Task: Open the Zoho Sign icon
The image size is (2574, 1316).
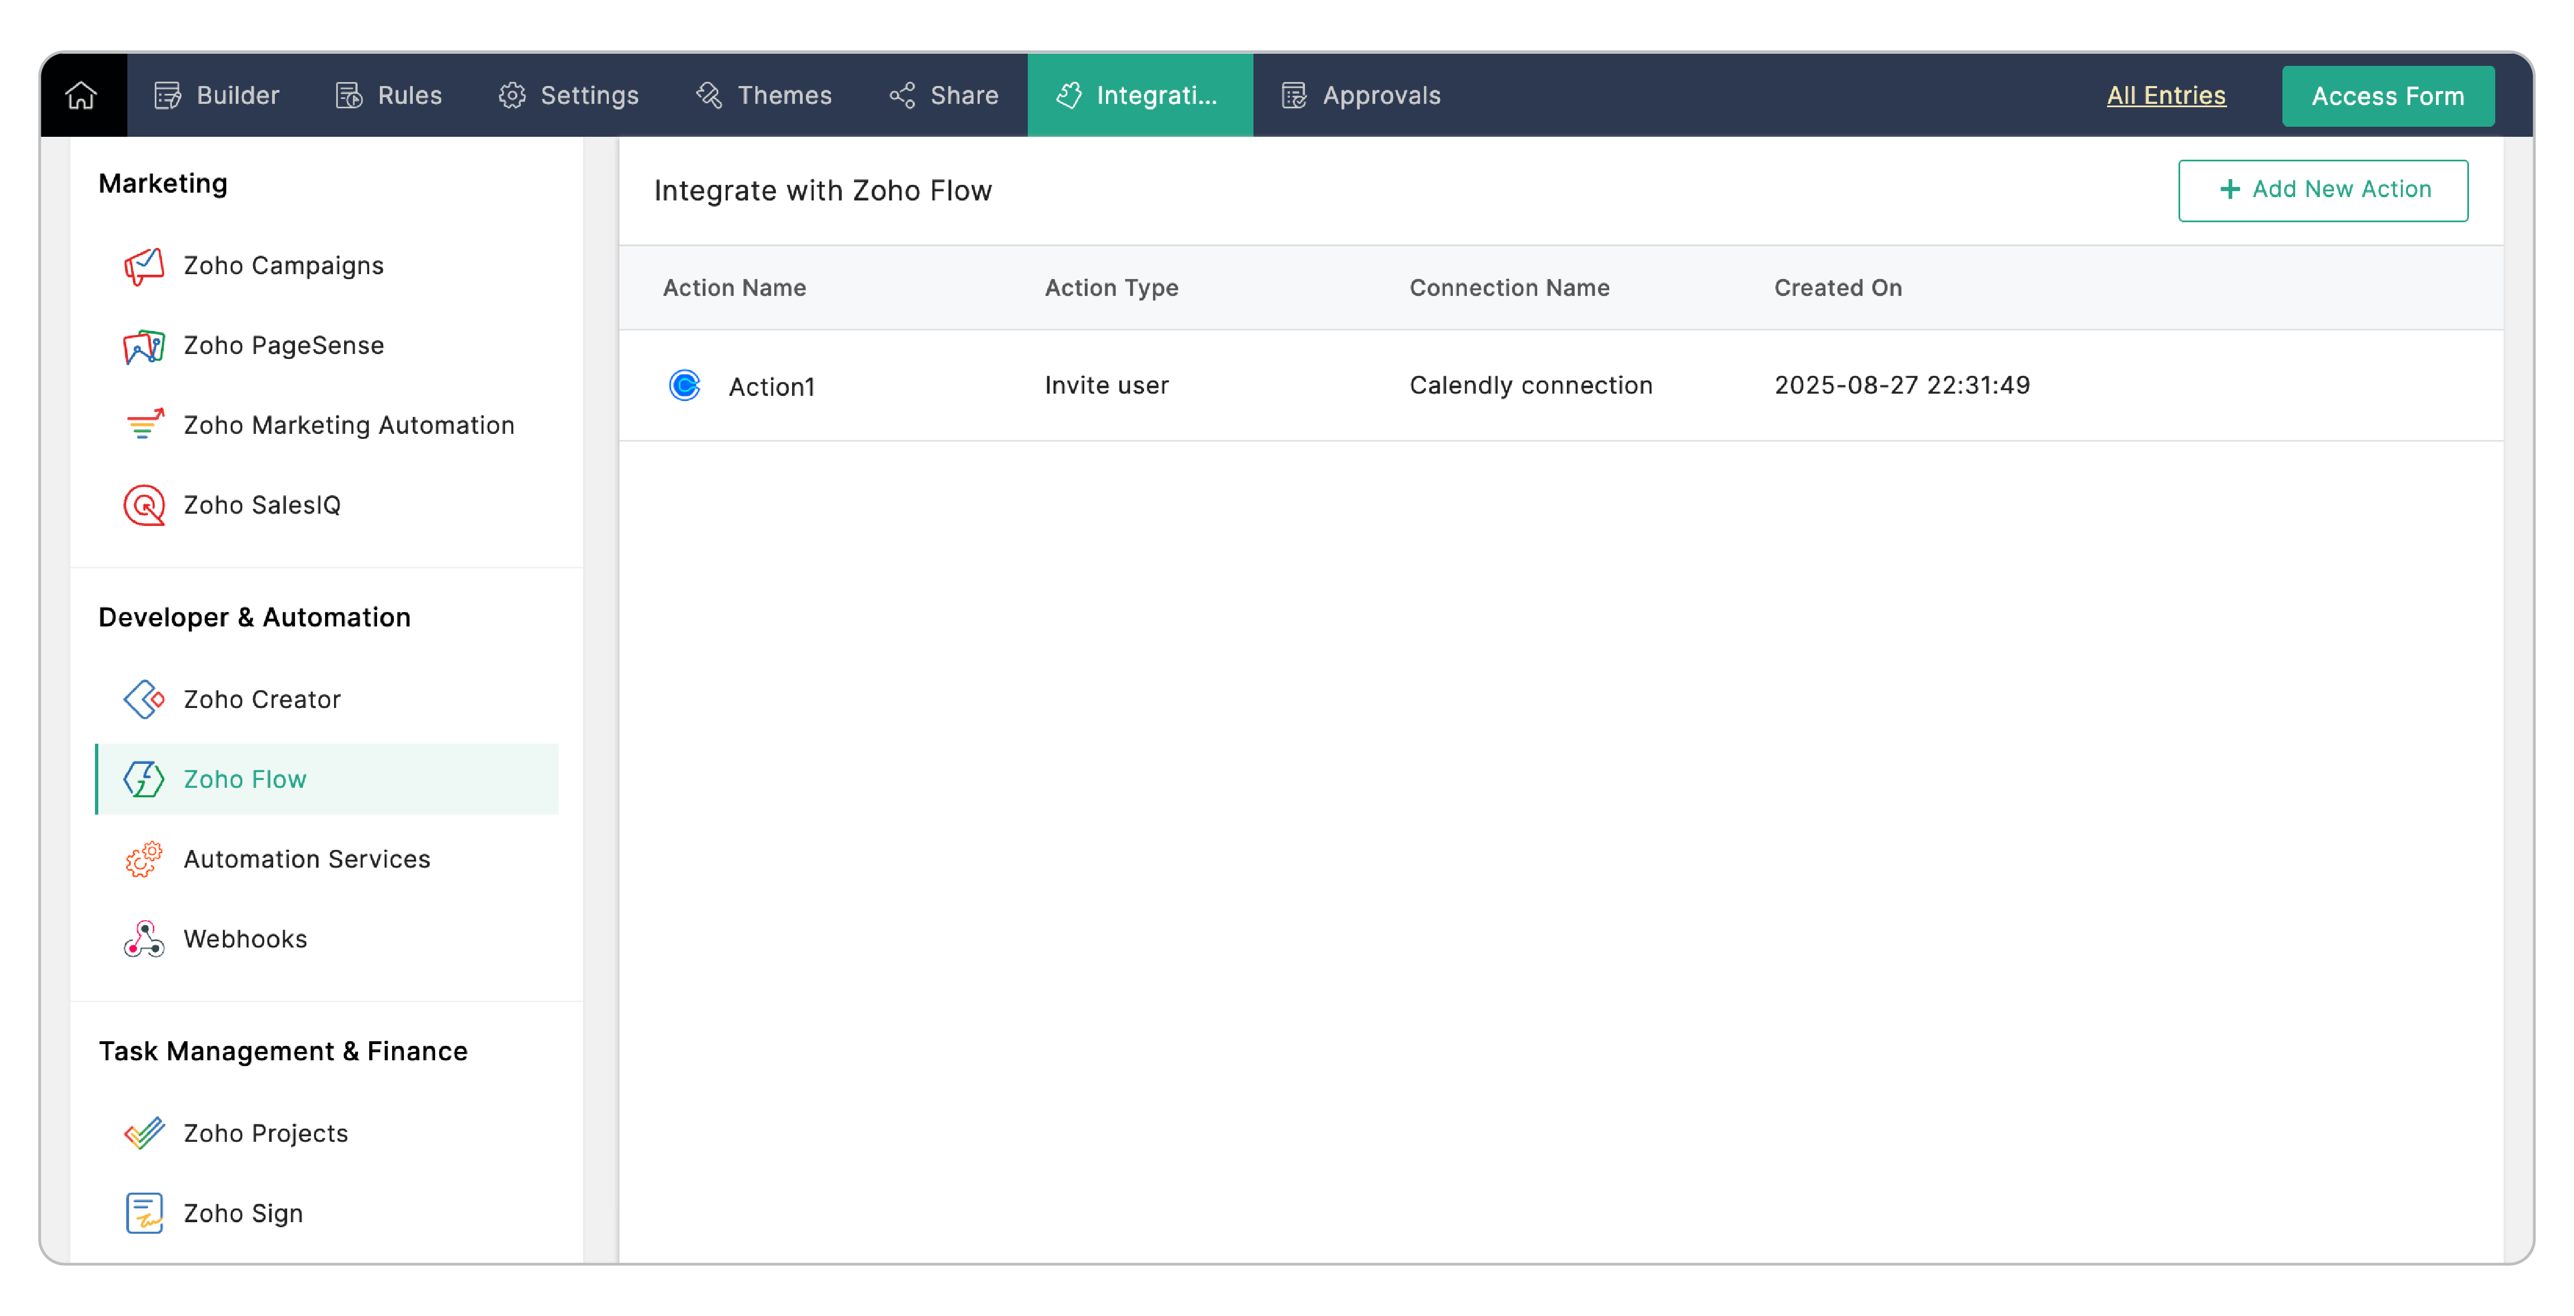Action: [x=144, y=1213]
